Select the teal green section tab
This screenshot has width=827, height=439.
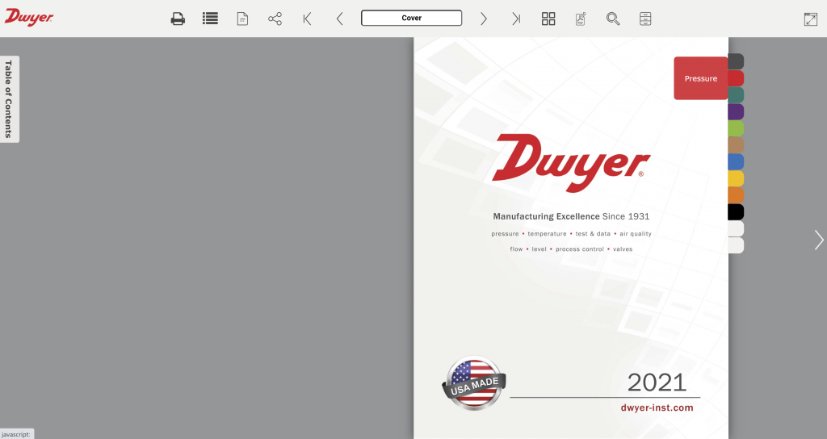736,95
